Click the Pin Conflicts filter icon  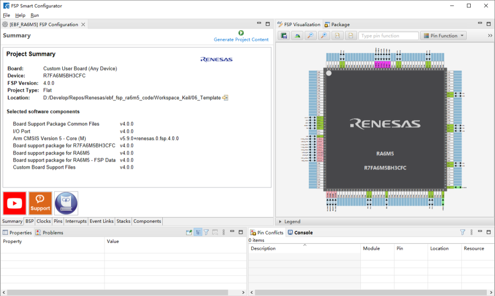462,232
